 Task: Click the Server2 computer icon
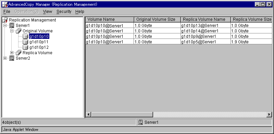pyautogui.click(x=12, y=58)
